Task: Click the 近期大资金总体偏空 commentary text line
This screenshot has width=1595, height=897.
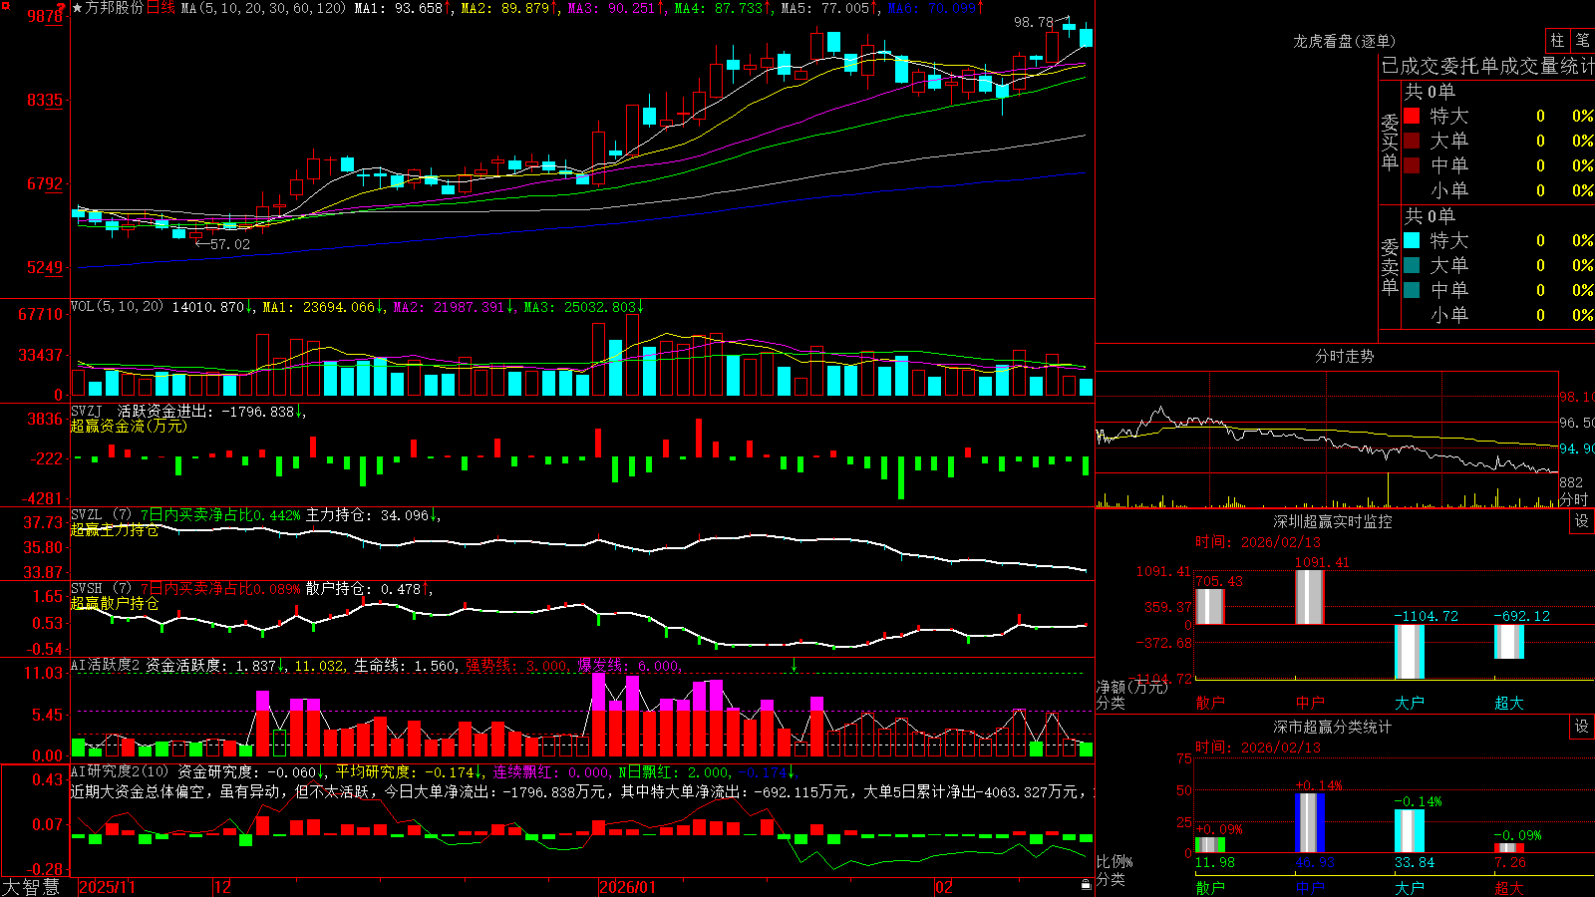Action: pos(581,791)
